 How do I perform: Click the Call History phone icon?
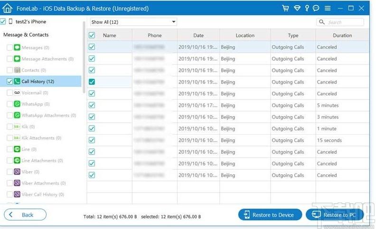pyautogui.click(x=17, y=81)
